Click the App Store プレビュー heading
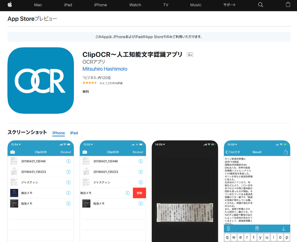Image resolution: width=297 pixels, height=242 pixels. tap(32, 19)
